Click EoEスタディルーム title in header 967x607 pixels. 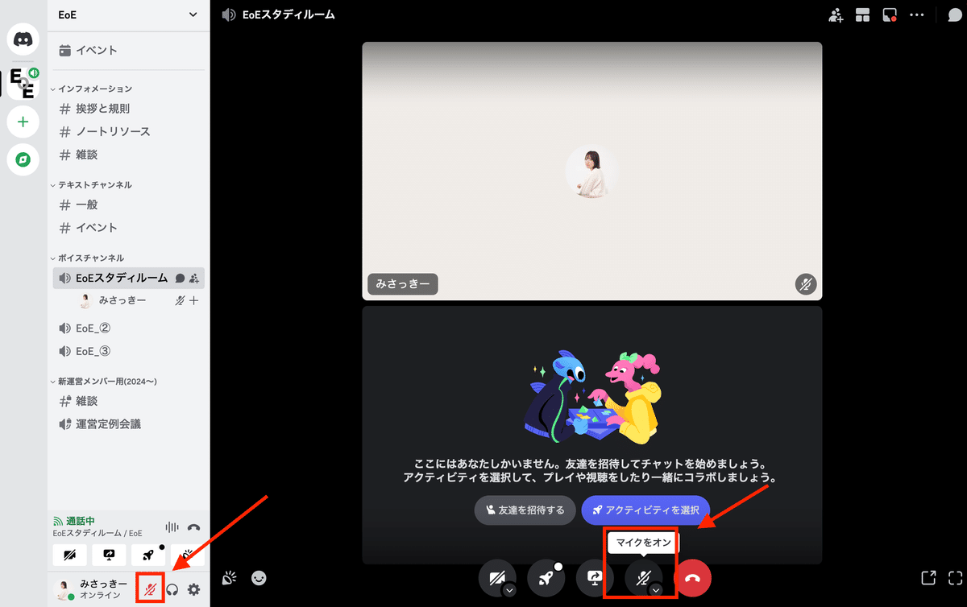(288, 14)
